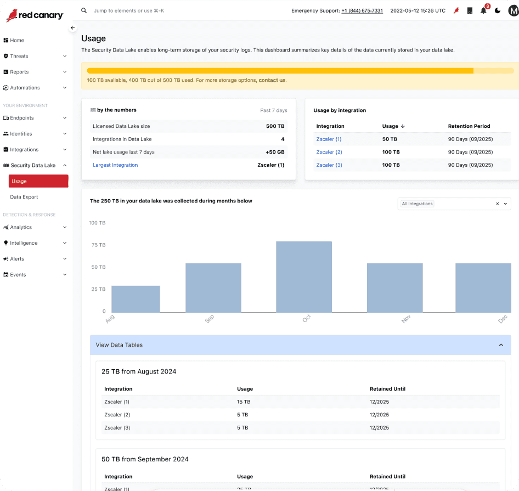
Task: Toggle dark mode moon icon
Action: tap(498, 10)
